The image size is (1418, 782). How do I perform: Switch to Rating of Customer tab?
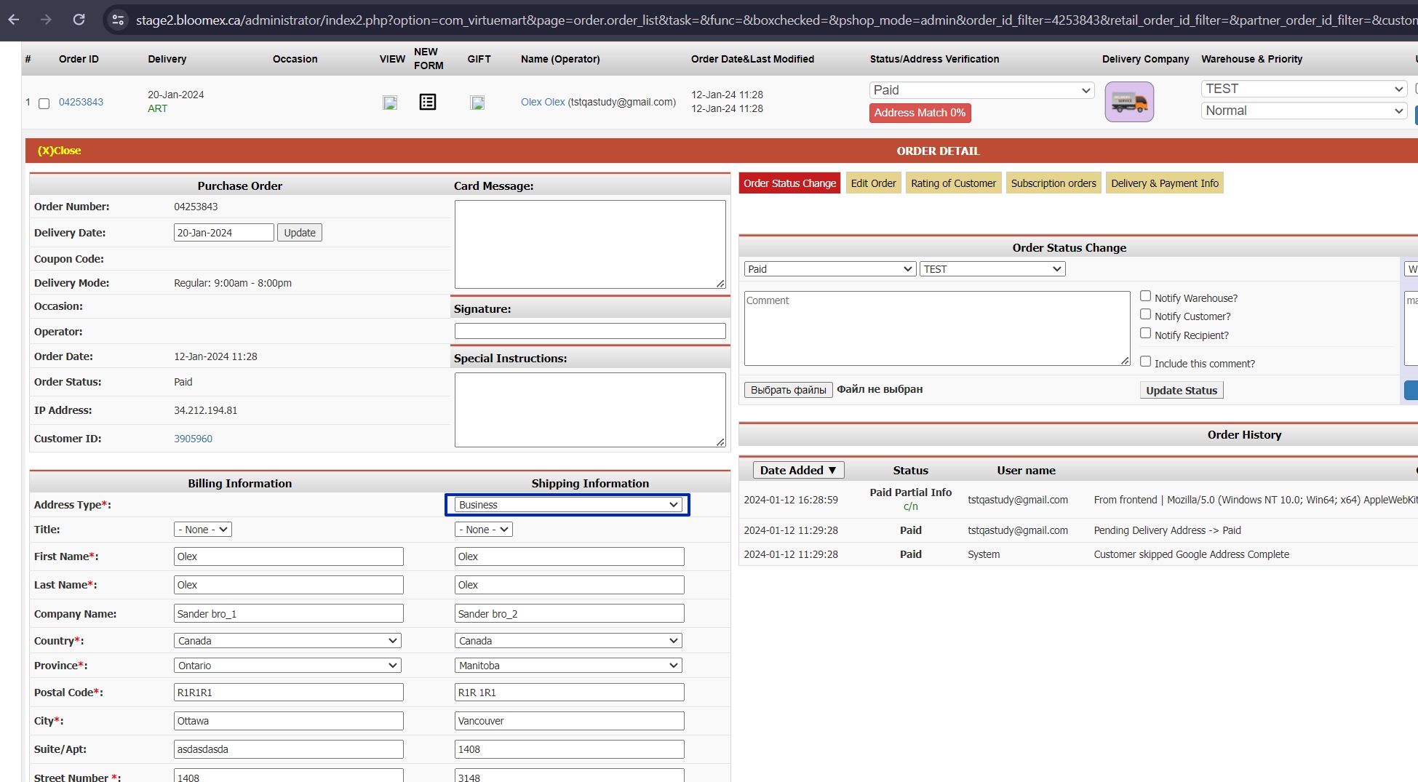[x=953, y=183]
